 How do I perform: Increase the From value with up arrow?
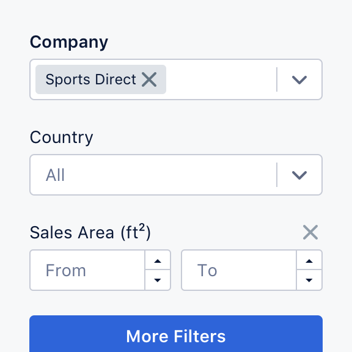coord(158,260)
